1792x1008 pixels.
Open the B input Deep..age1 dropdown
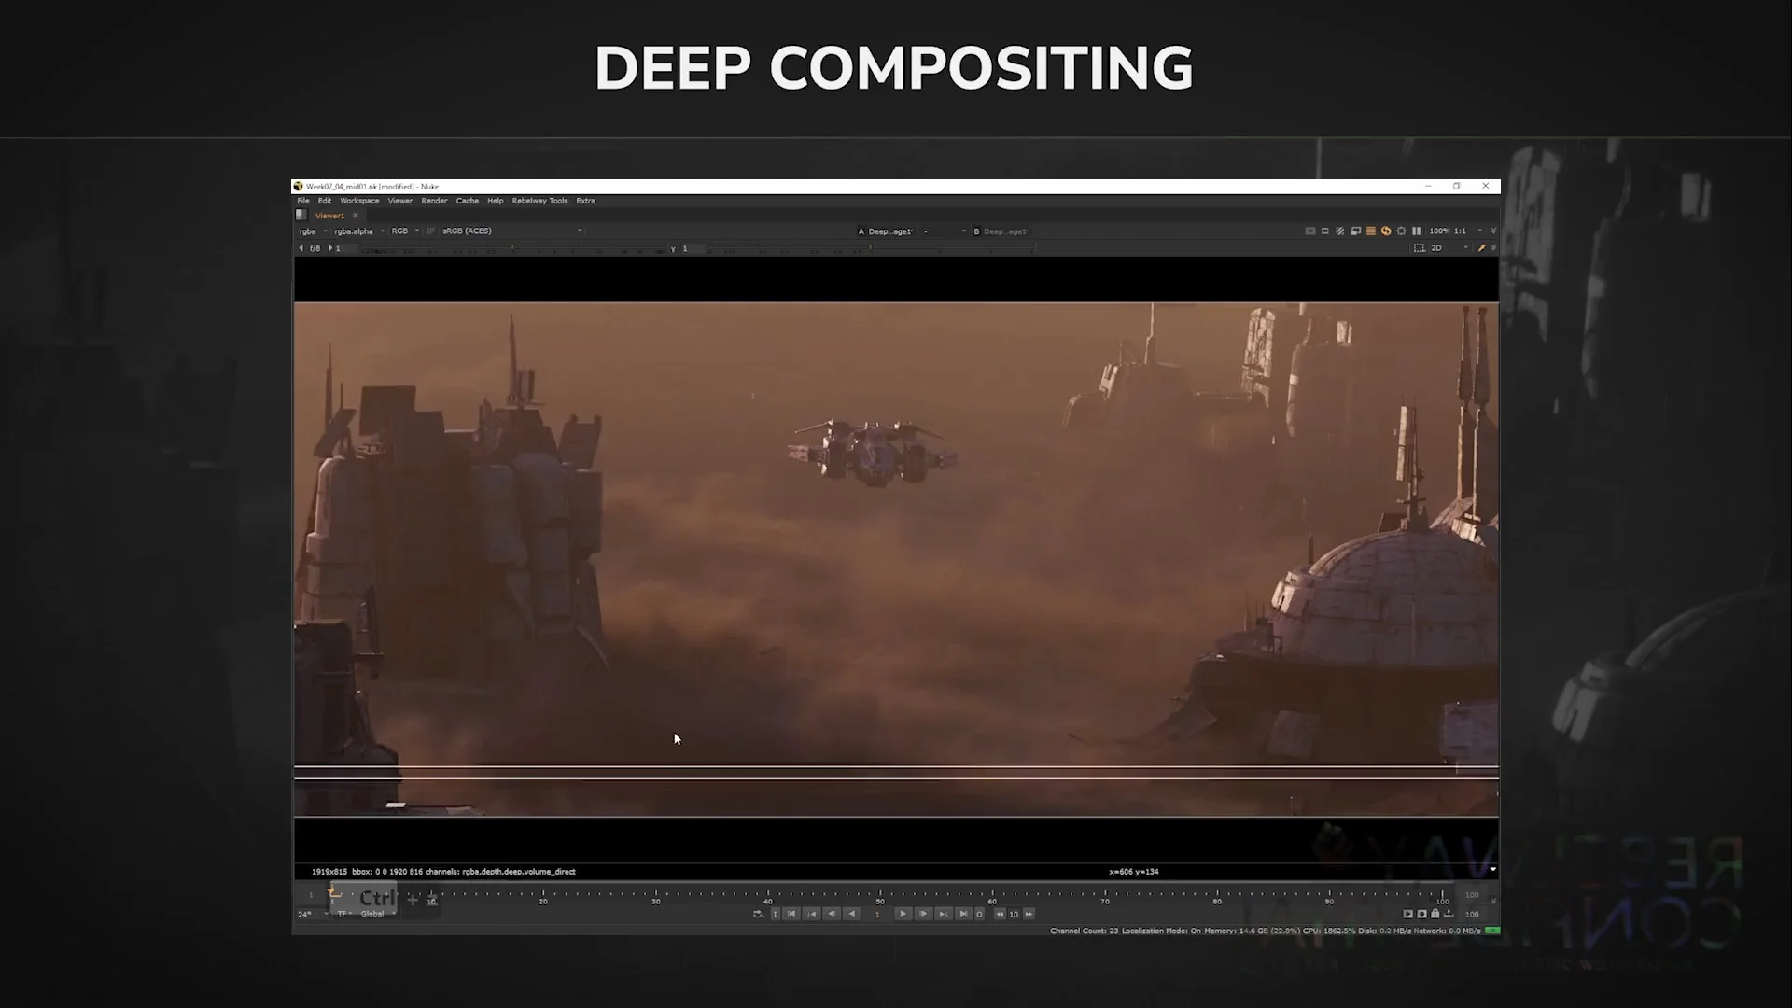pyautogui.click(x=1006, y=231)
